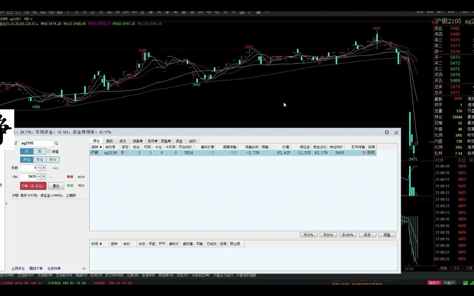Open the 组合(5,10,20,60,120,0) indicator dropdown
474x296 pixels.
[x=19, y=24]
